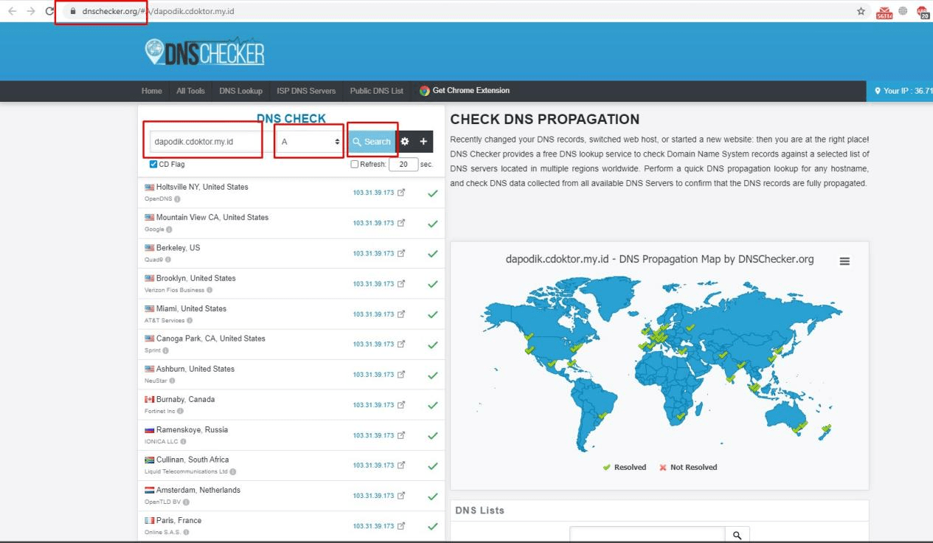Image resolution: width=933 pixels, height=543 pixels.
Task: Open the browser extensions globe icon menu
Action: [x=903, y=12]
